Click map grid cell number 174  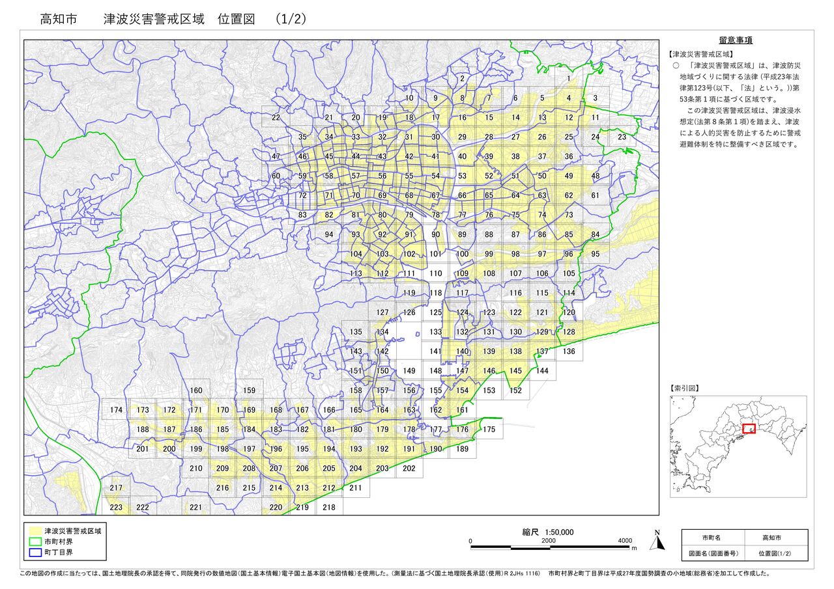tap(116, 410)
